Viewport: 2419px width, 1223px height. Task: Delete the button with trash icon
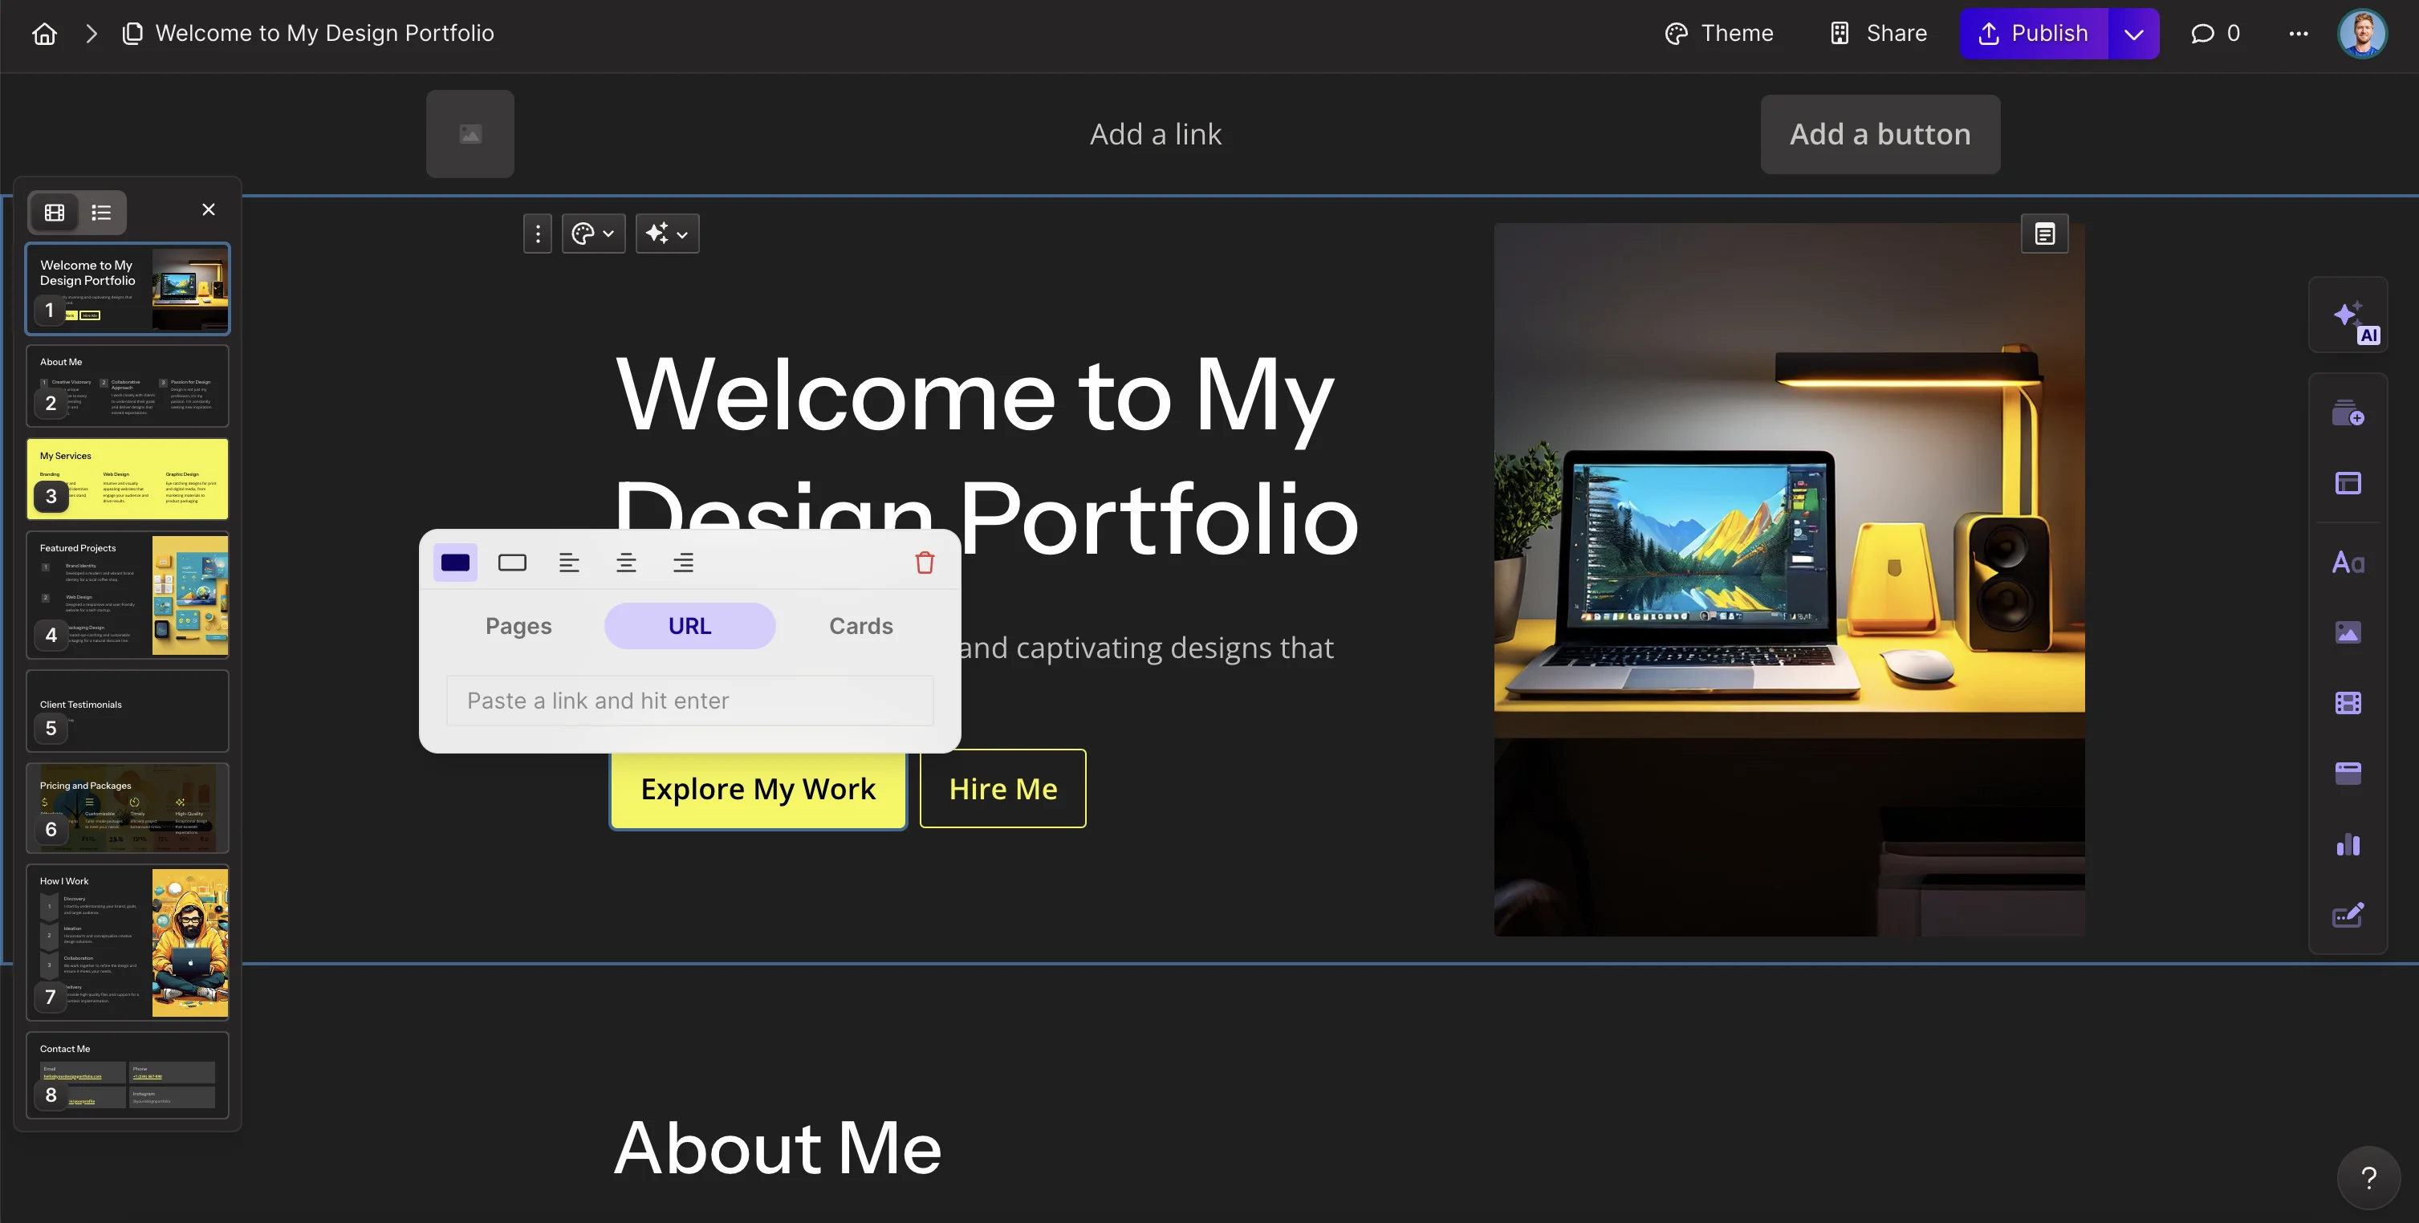coord(924,563)
